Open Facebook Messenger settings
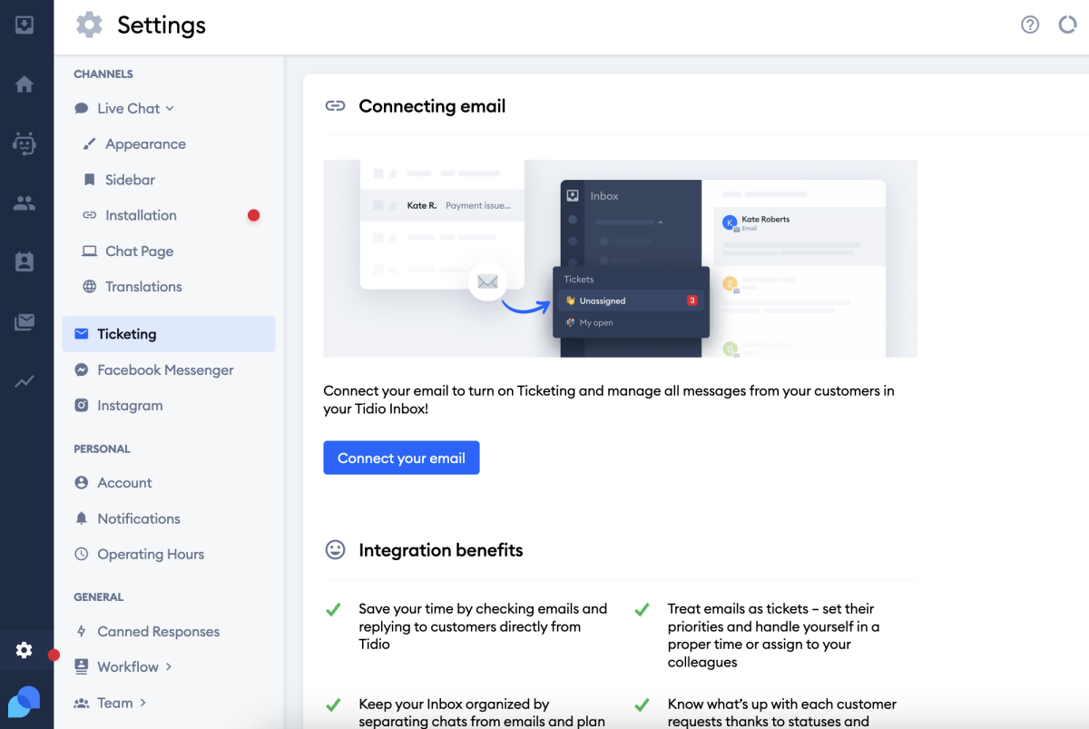Image resolution: width=1089 pixels, height=729 pixels. tap(165, 369)
